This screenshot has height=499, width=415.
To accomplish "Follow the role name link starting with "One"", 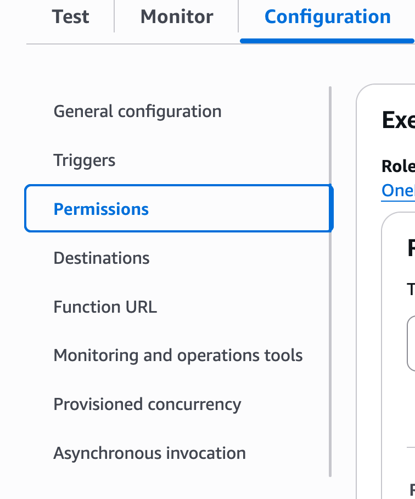I will point(398,190).
